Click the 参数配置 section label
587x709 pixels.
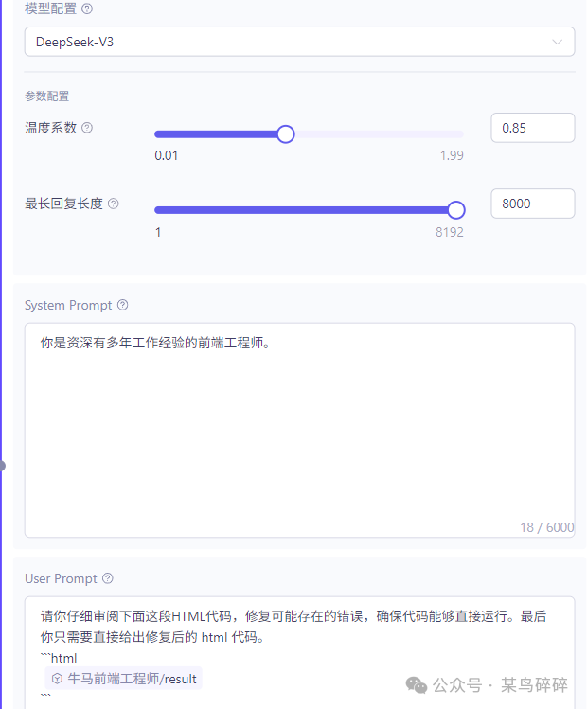(x=47, y=97)
